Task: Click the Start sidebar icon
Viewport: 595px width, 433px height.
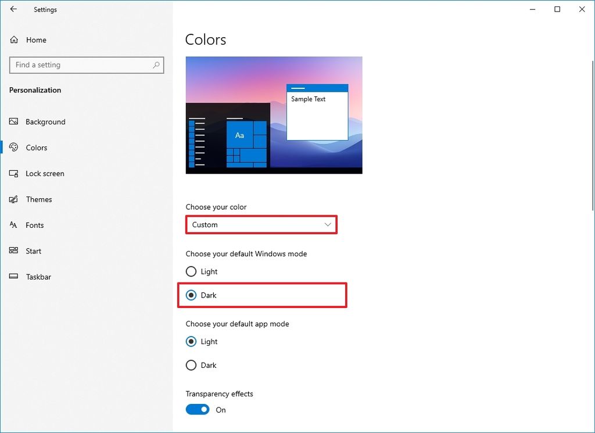Action: coord(14,251)
